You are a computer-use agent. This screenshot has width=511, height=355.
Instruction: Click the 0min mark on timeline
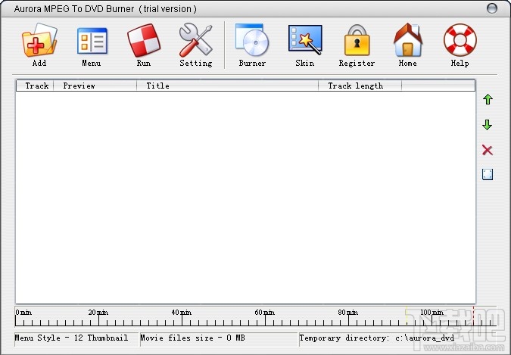pyautogui.click(x=23, y=313)
